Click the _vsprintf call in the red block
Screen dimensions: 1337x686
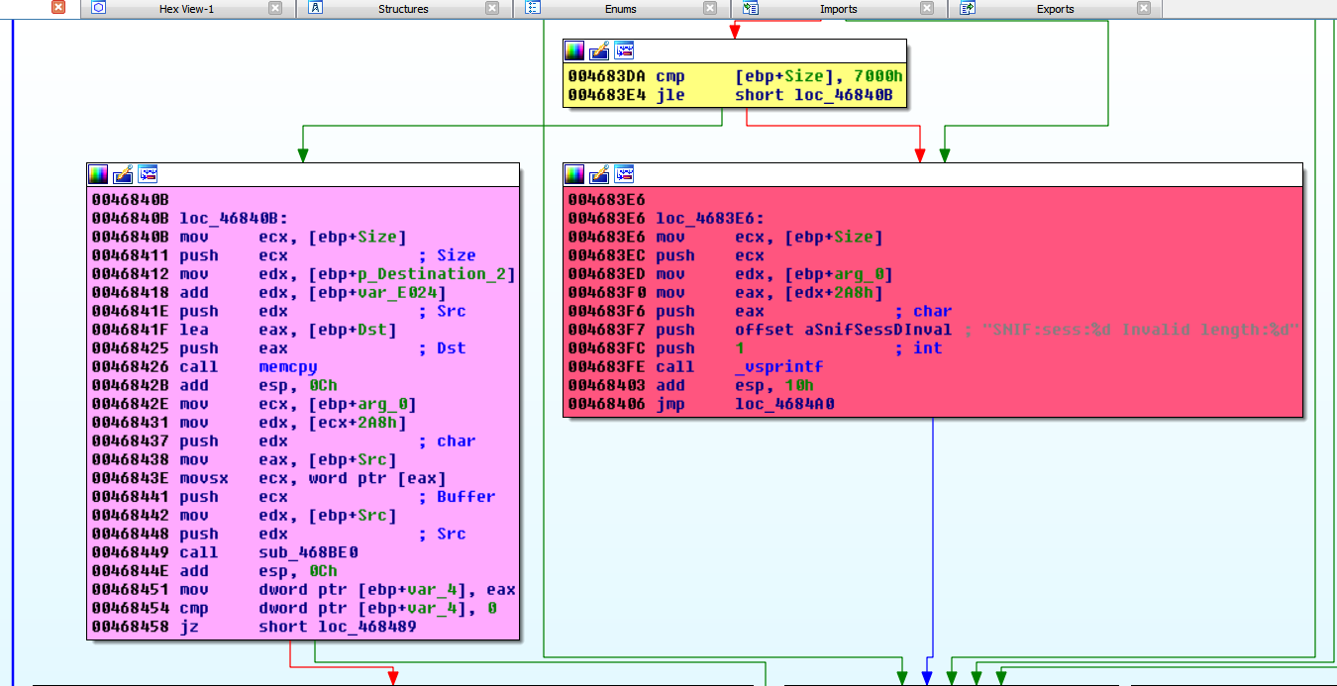(778, 367)
